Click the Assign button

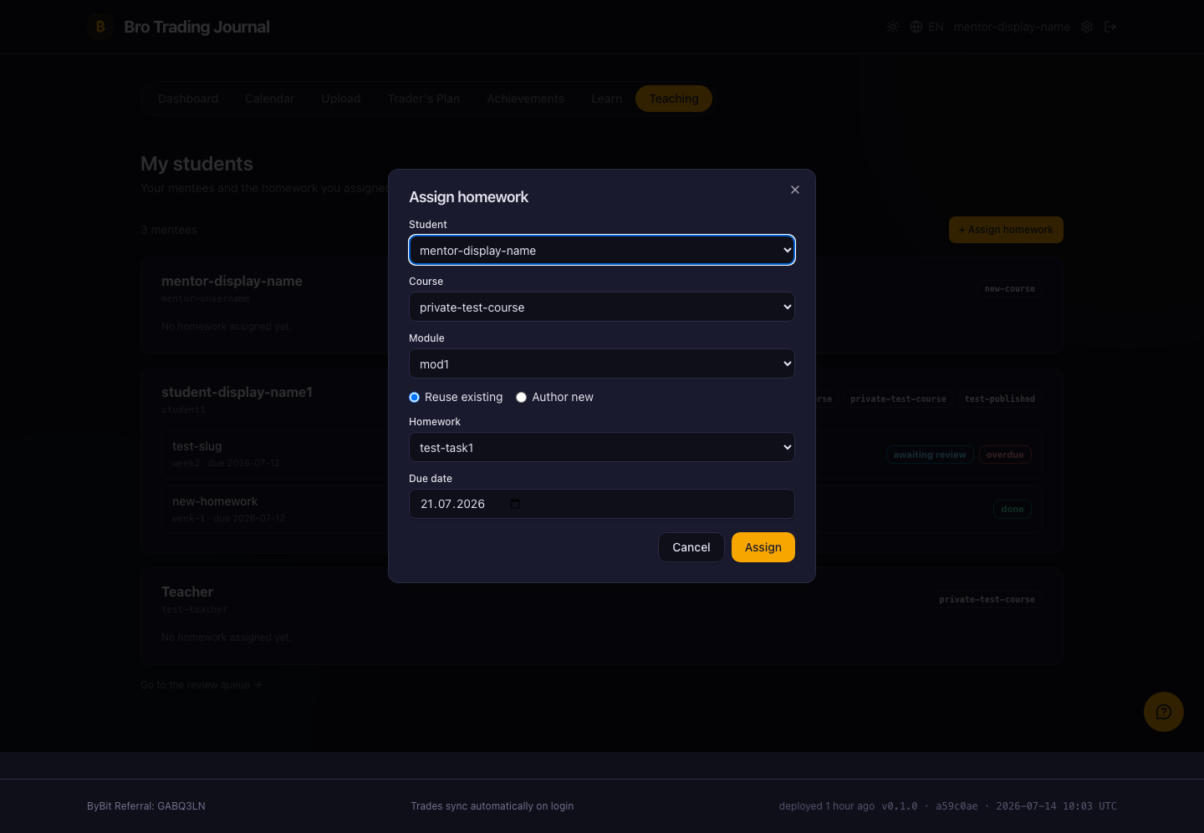[x=763, y=547]
